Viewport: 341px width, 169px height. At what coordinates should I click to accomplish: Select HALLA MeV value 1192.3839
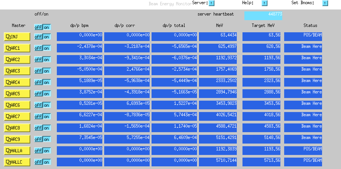coord(218,150)
